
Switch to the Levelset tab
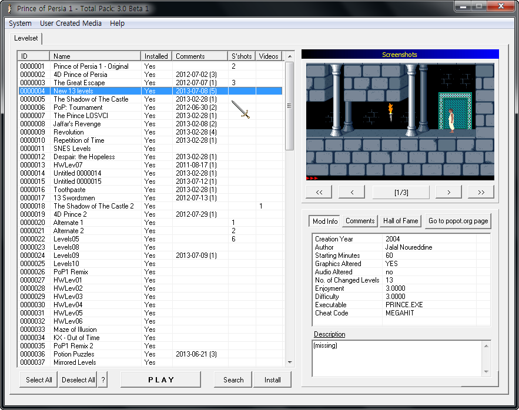tap(26, 38)
